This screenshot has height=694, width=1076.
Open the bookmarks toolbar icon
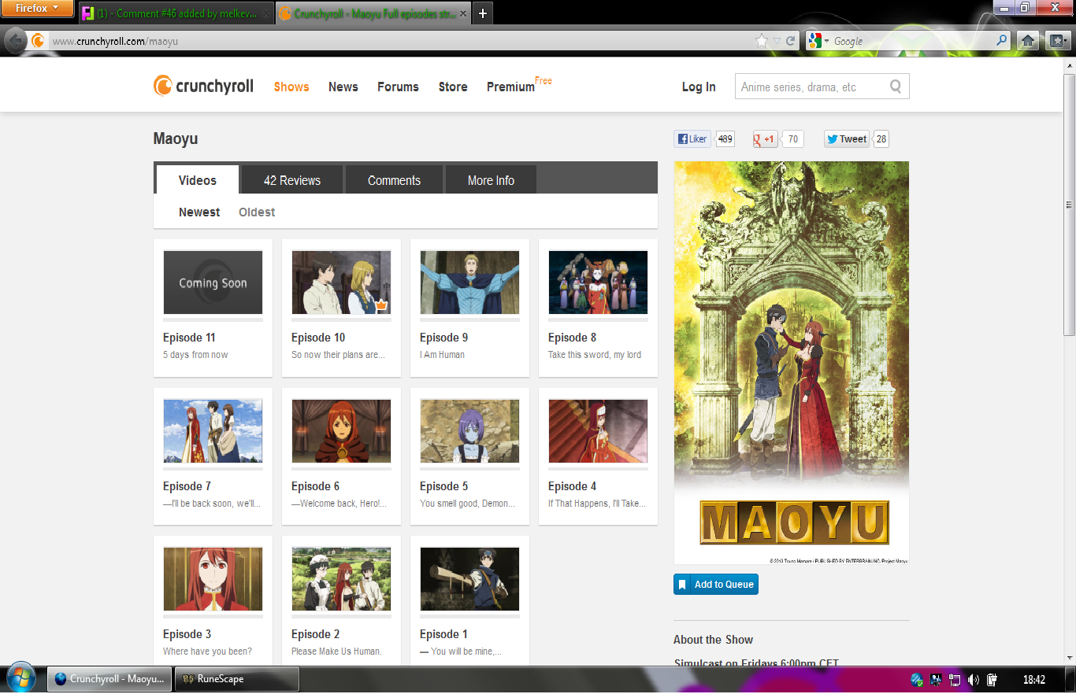tap(1058, 40)
